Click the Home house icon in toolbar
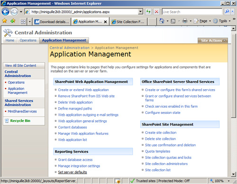This screenshot has width=237, height=184. [162, 21]
